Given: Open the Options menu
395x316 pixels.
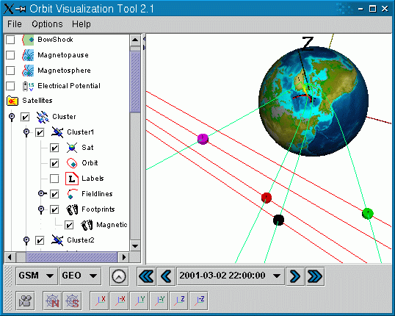Looking at the screenshot, I should (47, 24).
